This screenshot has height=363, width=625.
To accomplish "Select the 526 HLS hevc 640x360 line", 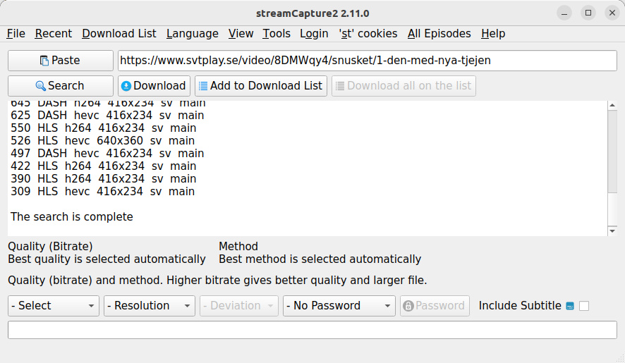I will pyautogui.click(x=103, y=141).
